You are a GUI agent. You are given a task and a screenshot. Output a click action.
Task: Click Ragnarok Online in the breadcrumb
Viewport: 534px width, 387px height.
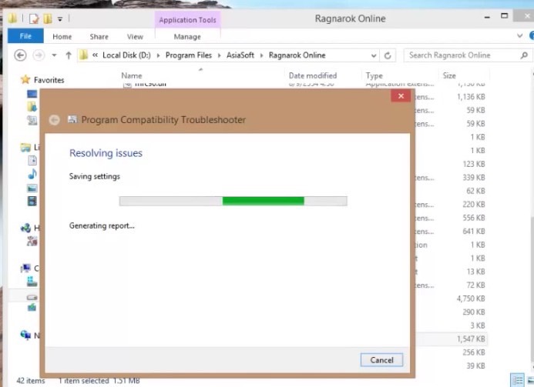pos(297,55)
